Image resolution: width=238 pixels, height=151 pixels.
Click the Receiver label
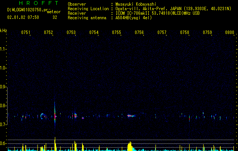(77, 13)
